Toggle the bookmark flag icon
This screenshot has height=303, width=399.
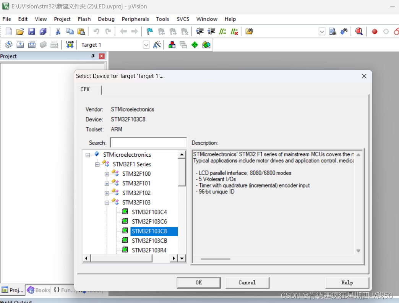click(150, 31)
